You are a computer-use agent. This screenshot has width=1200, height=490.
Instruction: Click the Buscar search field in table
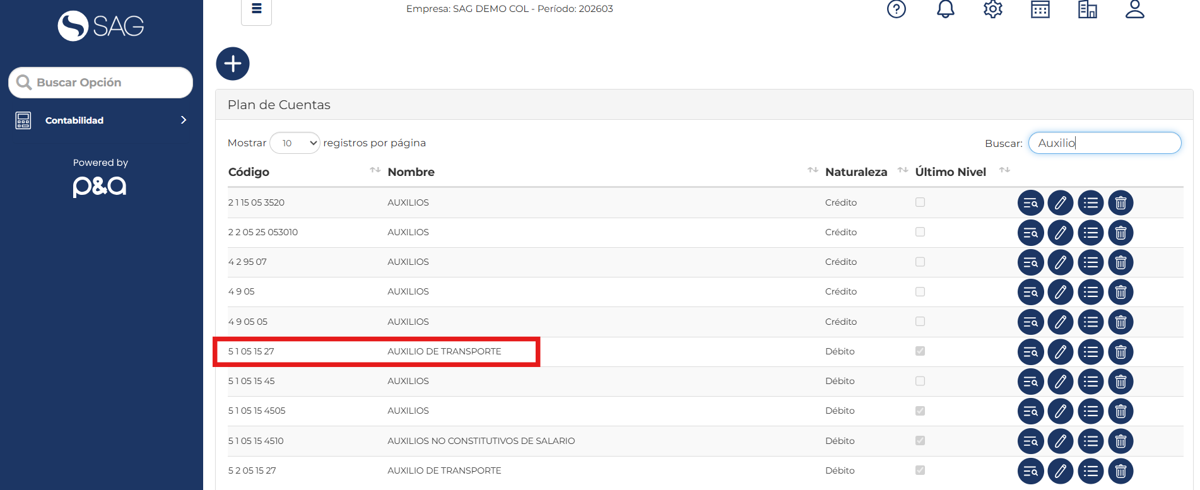pyautogui.click(x=1104, y=143)
